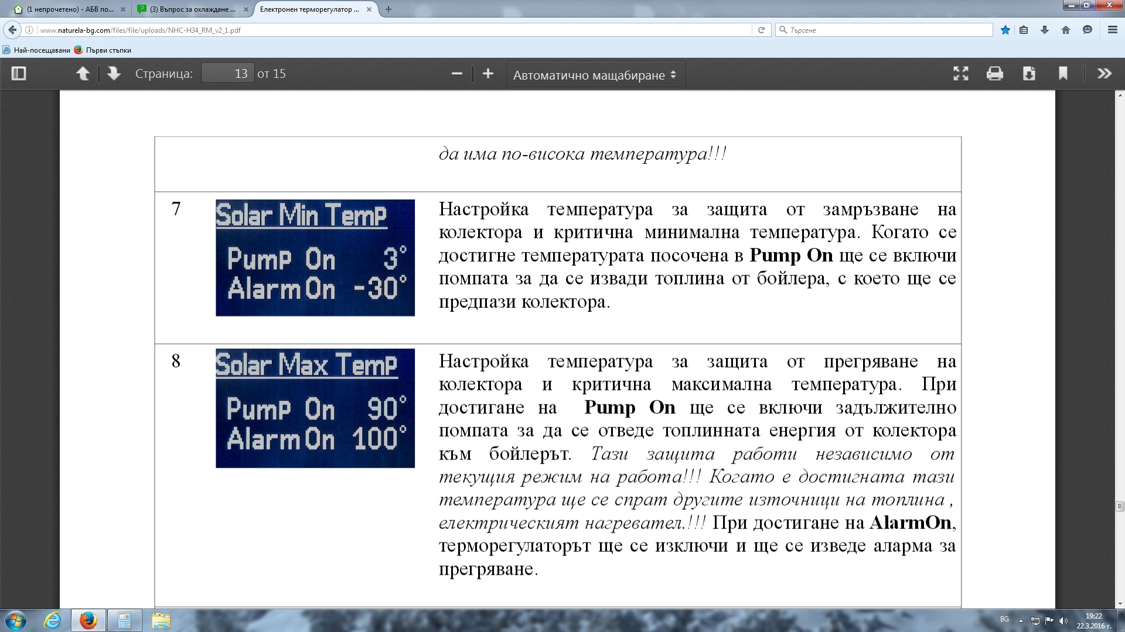Open a new browser tab
The image size is (1125, 632).
[388, 9]
